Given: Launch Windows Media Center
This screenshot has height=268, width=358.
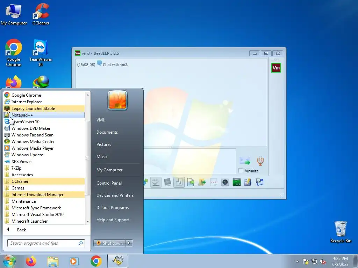Looking at the screenshot, I should (44, 142).
